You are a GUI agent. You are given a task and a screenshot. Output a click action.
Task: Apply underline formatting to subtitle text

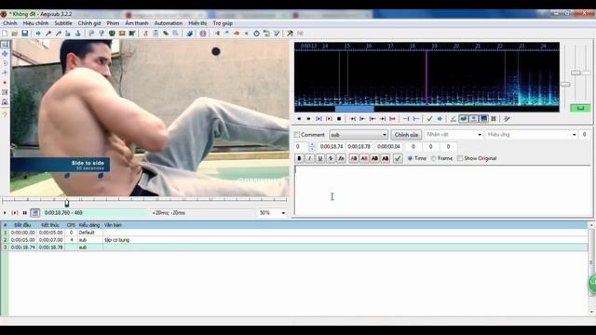tap(320, 158)
